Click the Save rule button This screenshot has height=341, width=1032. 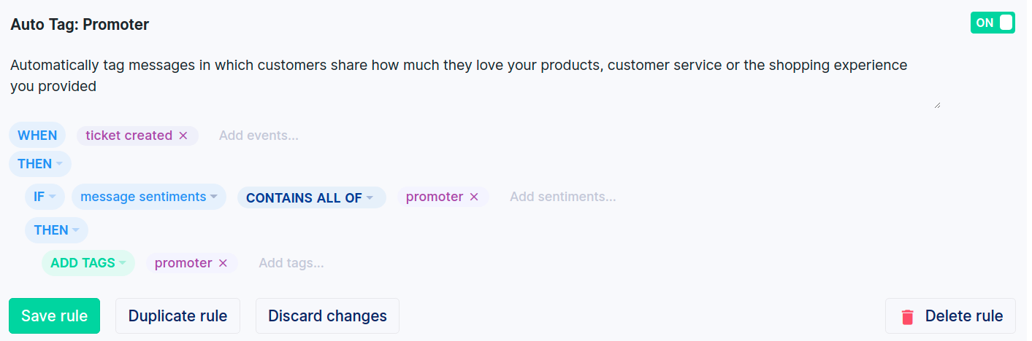click(54, 316)
